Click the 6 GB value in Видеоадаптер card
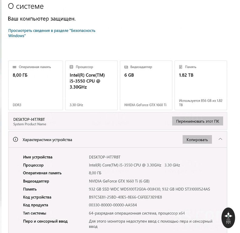The width and height of the screenshot is (240, 233). [x=129, y=75]
